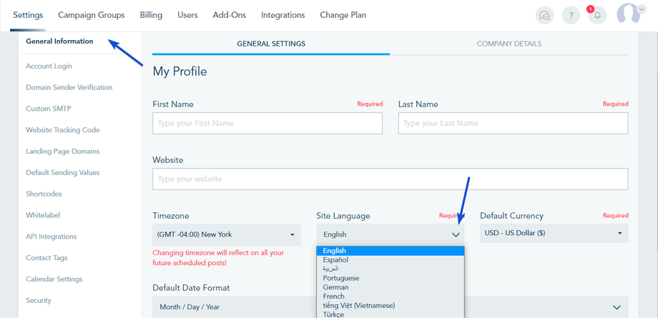Click the question mark help icon
The width and height of the screenshot is (658, 318).
pos(571,15)
